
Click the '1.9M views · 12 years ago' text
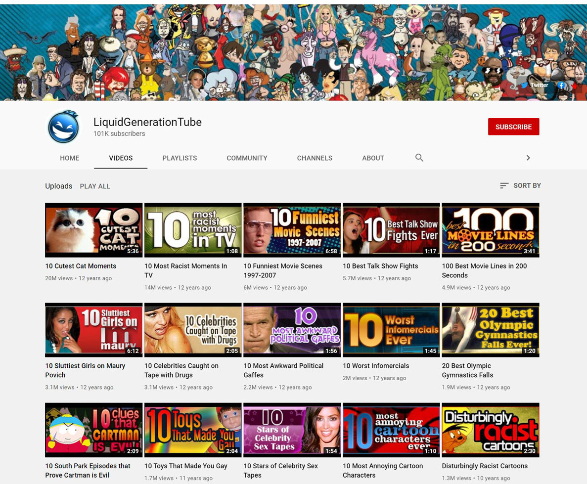(x=476, y=388)
